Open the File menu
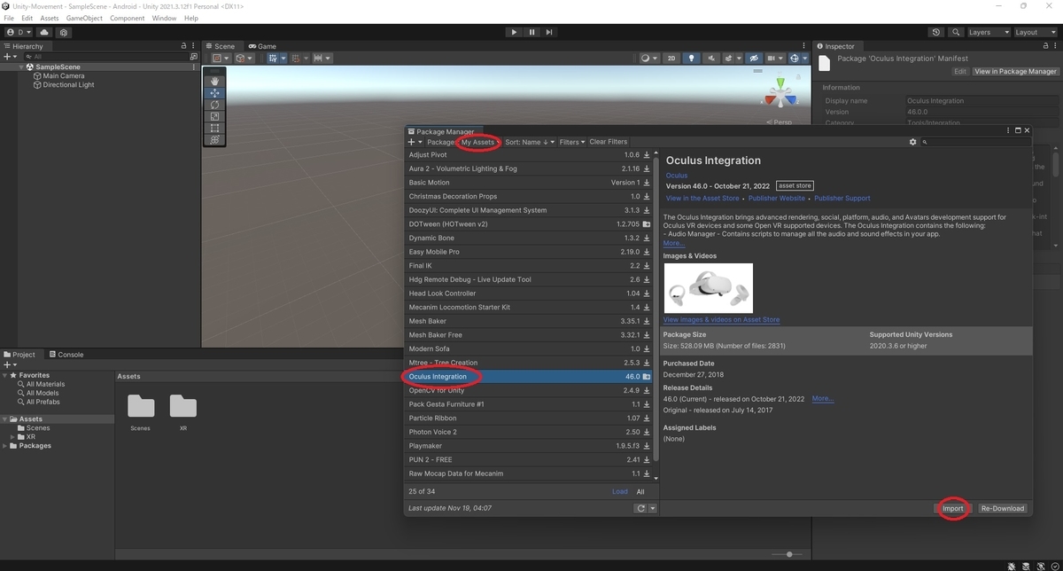This screenshot has width=1063, height=571. click(9, 18)
